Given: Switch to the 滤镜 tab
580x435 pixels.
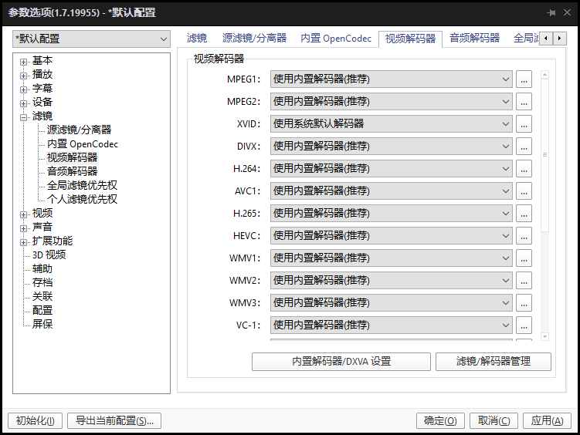Looking at the screenshot, I should coord(196,39).
